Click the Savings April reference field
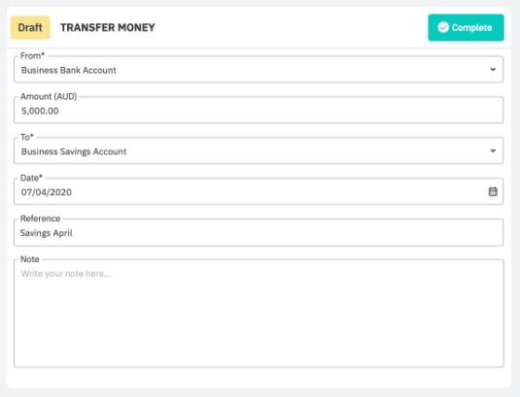Image resolution: width=520 pixels, height=397 pixels. coord(259,232)
